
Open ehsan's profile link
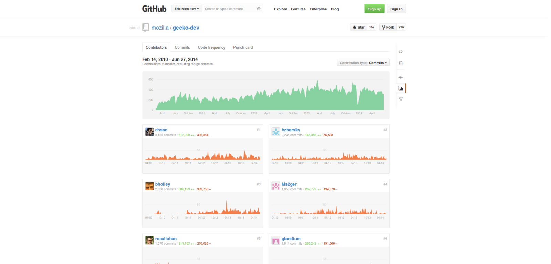[161, 130]
